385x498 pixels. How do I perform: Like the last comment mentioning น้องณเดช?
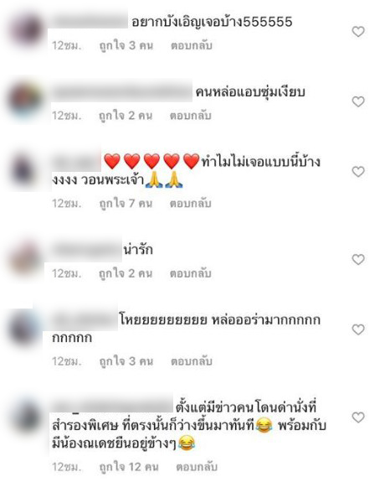tap(358, 418)
